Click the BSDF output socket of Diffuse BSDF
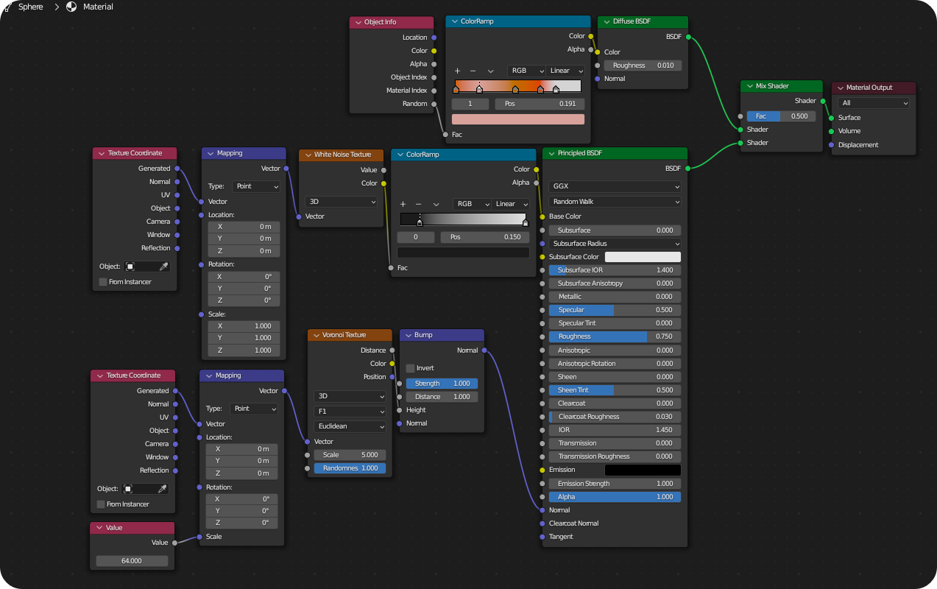Image resolution: width=937 pixels, height=589 pixels. click(x=688, y=36)
